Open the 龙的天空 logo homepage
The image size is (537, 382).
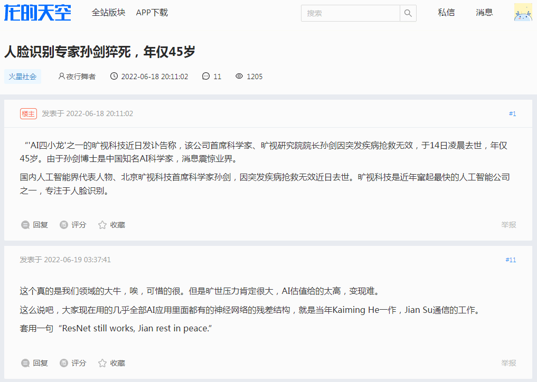37,13
